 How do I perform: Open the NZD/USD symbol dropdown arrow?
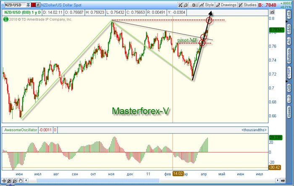(28, 5)
